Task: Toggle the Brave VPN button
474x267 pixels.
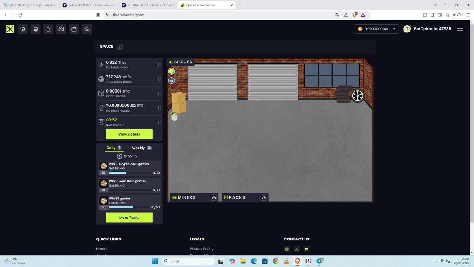Action: (x=458, y=15)
